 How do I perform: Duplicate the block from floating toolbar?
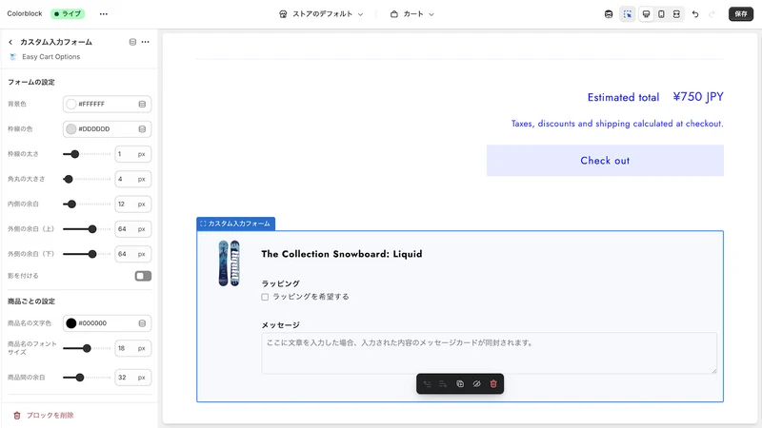460,384
